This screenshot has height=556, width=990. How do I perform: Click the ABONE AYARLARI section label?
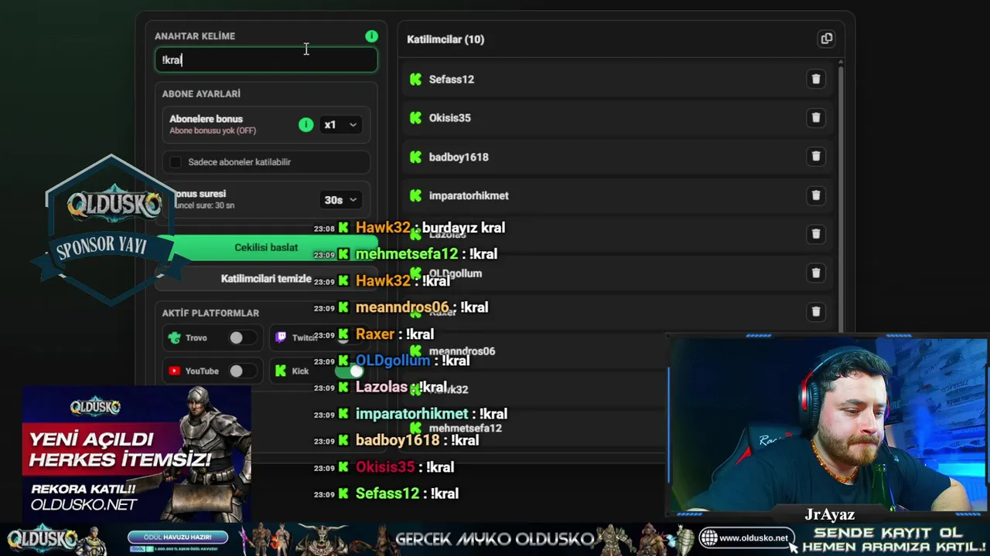pyautogui.click(x=201, y=93)
